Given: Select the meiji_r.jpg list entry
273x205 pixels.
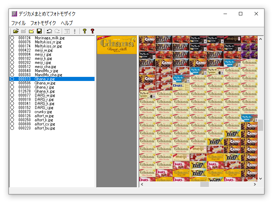Looking at the screenshot, I should point(52,54).
